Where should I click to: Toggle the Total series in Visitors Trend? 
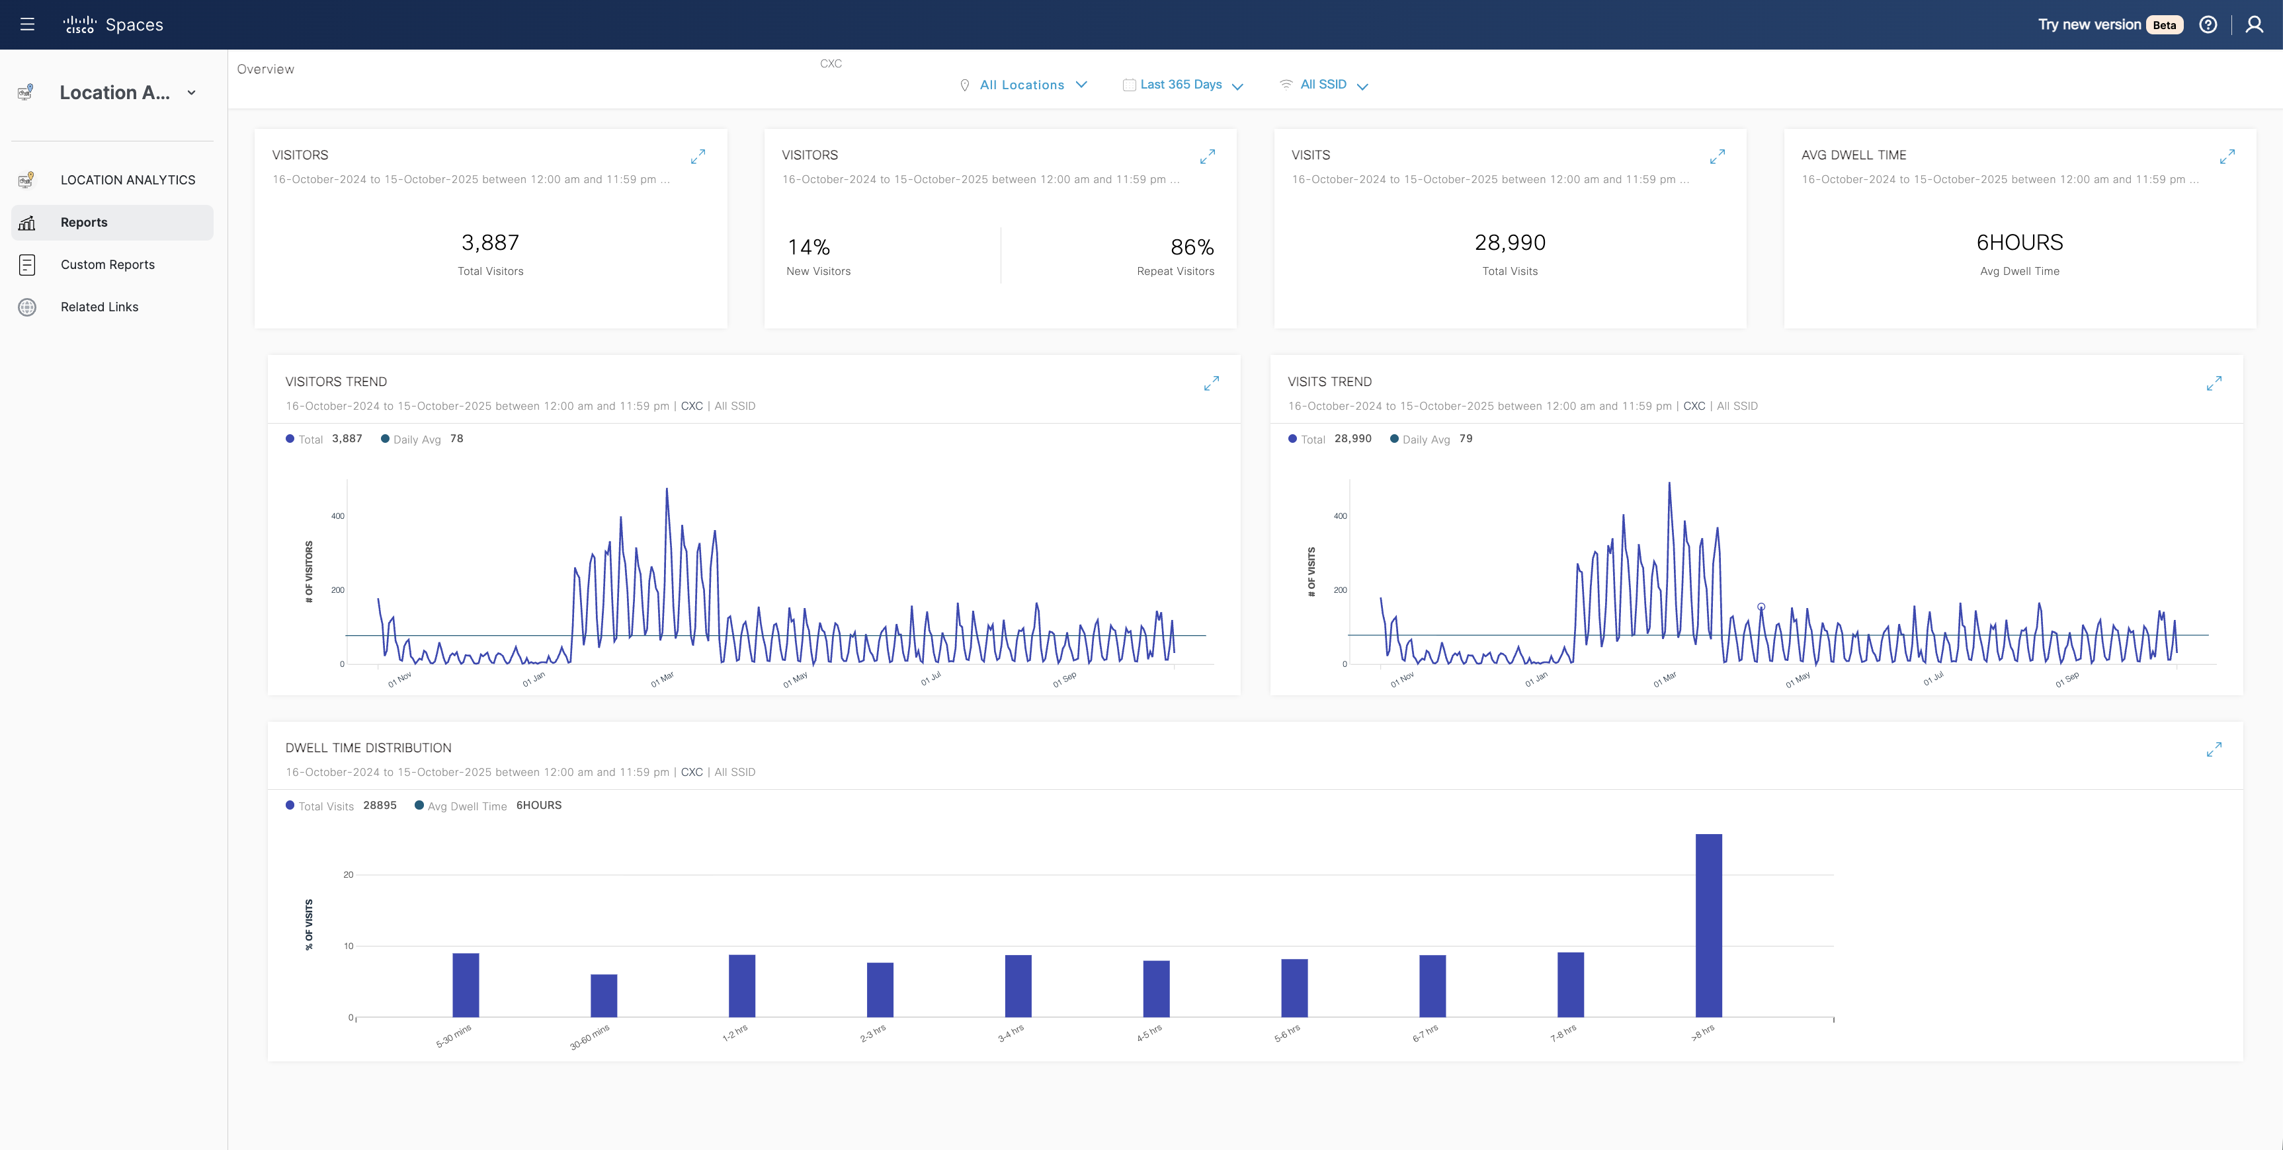(x=310, y=440)
